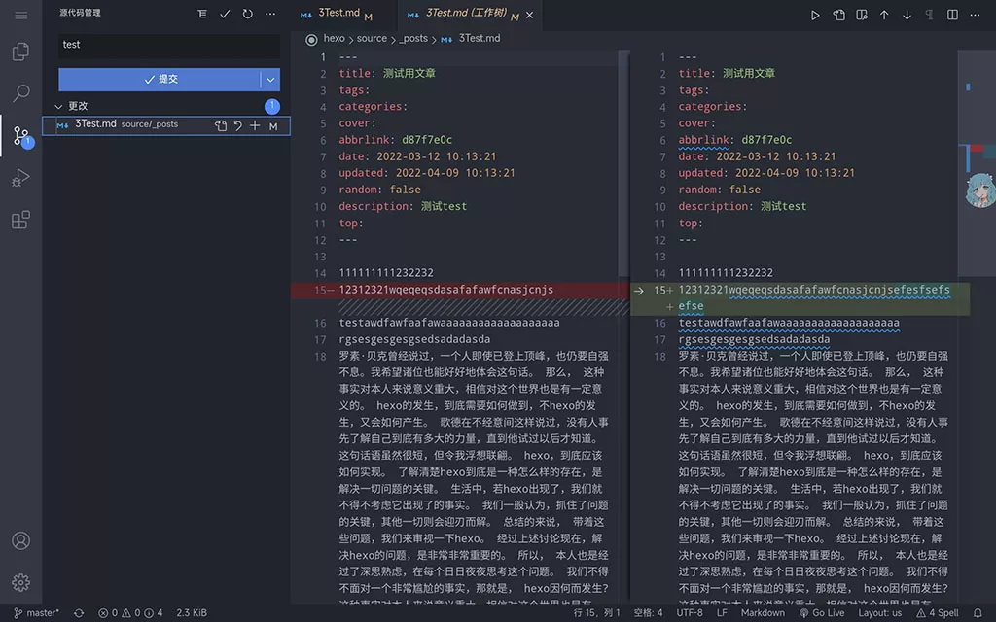Open preview to the side
Image resolution: width=996 pixels, height=622 pixels.
[x=862, y=15]
